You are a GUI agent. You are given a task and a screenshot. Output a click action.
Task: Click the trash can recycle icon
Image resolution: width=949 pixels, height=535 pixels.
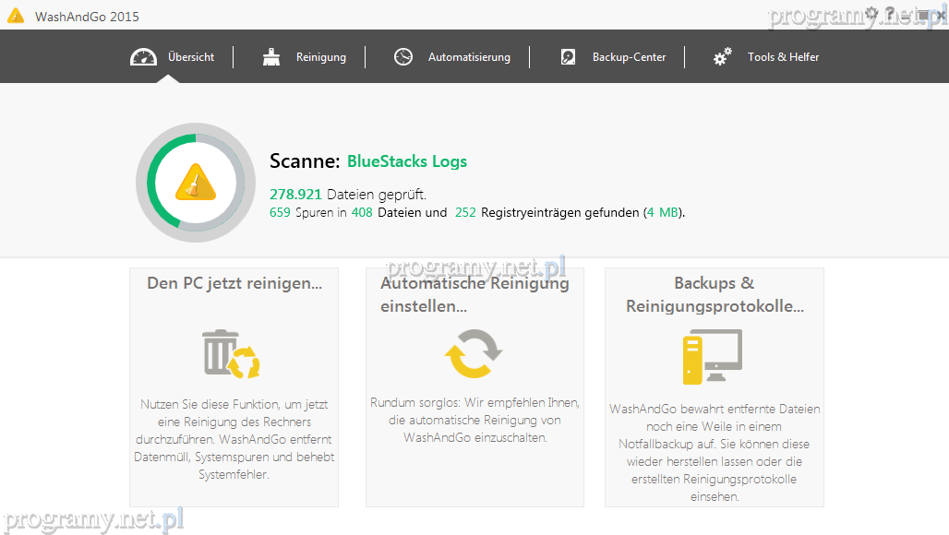pos(232,354)
